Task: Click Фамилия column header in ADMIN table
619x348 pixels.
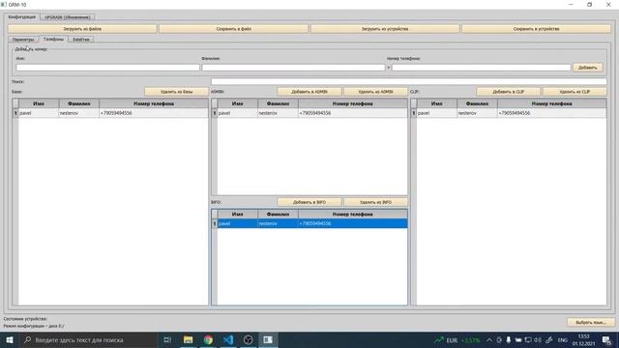Action: tap(278, 103)
